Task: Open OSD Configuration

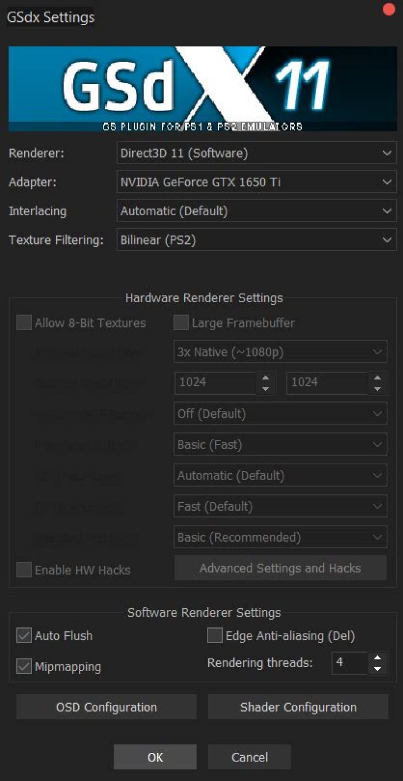Action: [x=106, y=707]
